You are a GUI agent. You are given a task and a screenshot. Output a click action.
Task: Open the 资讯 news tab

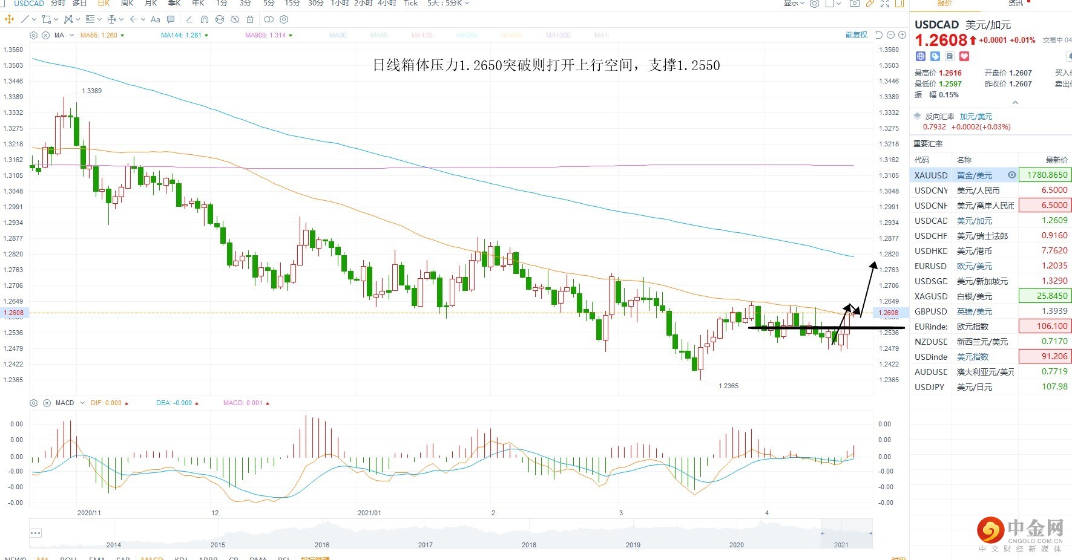pos(1016,4)
